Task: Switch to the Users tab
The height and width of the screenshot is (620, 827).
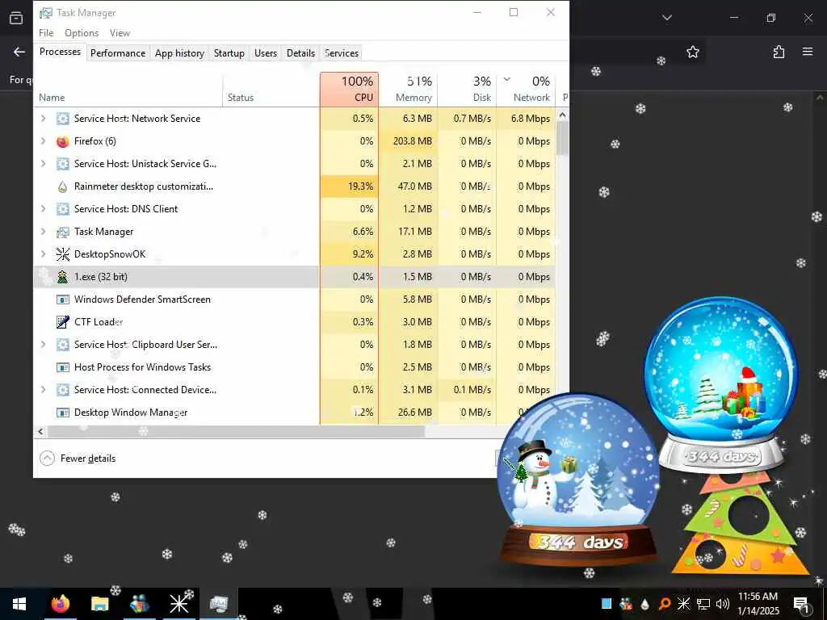Action: click(265, 53)
